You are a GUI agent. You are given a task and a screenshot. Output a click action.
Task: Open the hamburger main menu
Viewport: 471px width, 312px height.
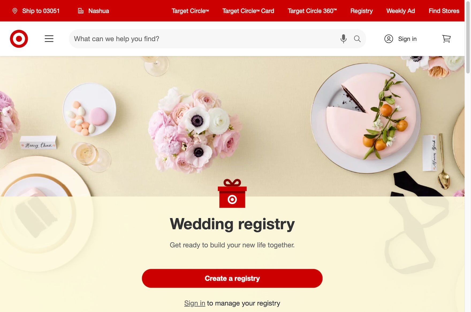tap(49, 39)
